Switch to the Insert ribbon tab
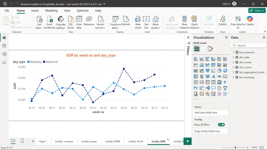 (35, 11)
